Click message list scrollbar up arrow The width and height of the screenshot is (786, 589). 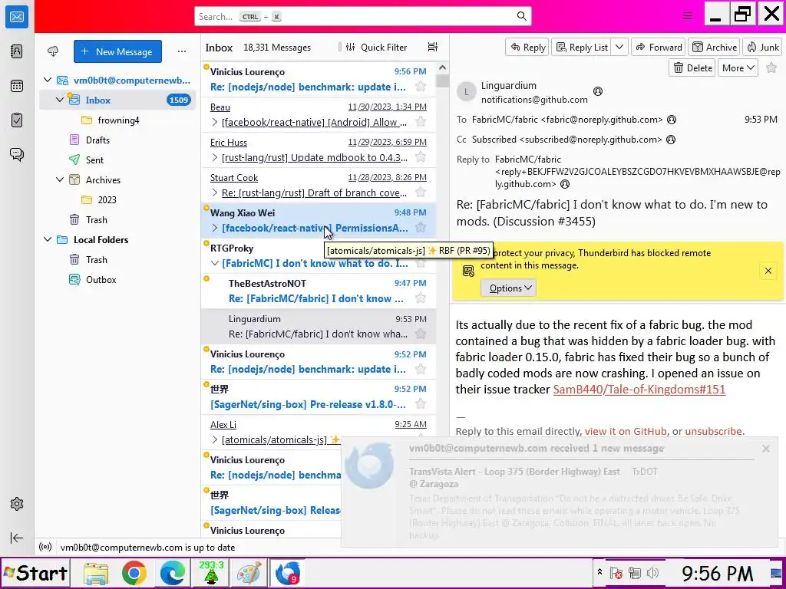pos(441,67)
